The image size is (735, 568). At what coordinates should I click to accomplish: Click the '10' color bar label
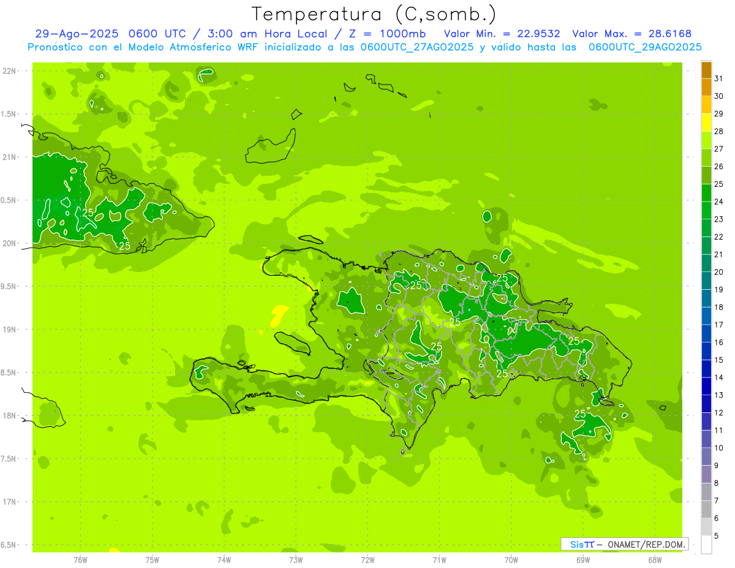tap(719, 448)
